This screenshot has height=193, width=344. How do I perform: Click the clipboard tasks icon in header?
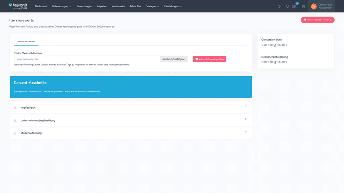tap(303, 6)
